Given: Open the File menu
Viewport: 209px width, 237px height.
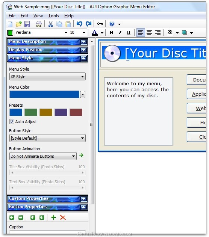Looking at the screenshot, I should click(12, 16).
